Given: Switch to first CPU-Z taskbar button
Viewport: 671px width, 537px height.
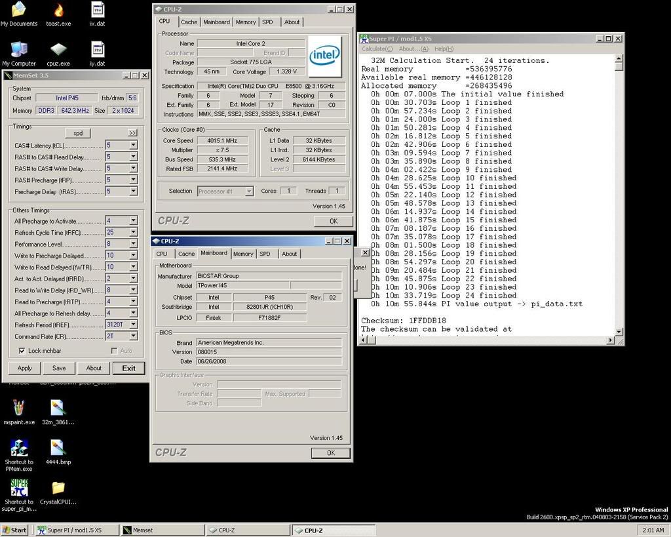Looking at the screenshot, I should tap(247, 530).
